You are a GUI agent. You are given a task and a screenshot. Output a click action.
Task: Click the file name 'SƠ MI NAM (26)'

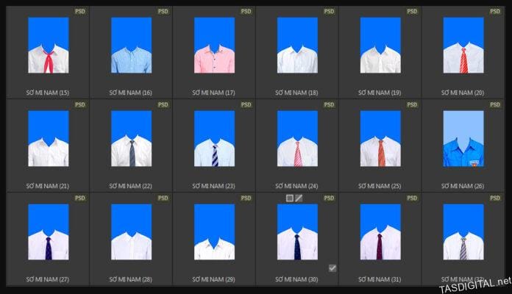pyautogui.click(x=463, y=186)
